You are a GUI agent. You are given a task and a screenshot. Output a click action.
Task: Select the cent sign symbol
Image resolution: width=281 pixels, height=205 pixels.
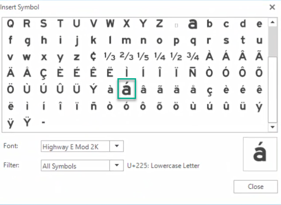(x=93, y=57)
